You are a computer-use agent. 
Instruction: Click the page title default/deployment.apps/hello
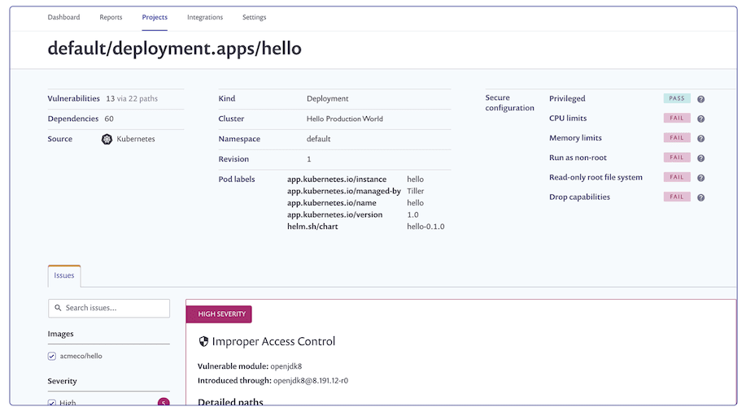click(175, 49)
